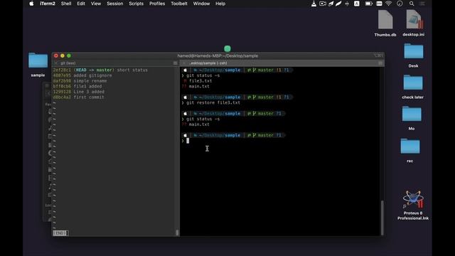Open the zsh pane menu icon
This screenshot has height=256, width=455.
(x=380, y=63)
